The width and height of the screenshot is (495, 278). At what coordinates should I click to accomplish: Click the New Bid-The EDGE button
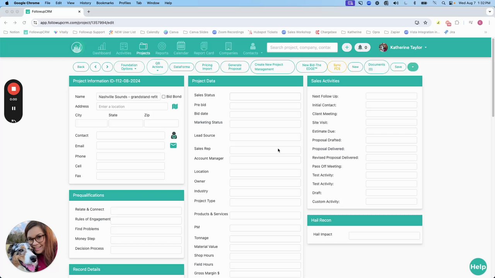[x=312, y=67]
